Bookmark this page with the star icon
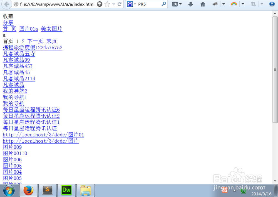Screen dimensions: 278x197 coord(107,4)
